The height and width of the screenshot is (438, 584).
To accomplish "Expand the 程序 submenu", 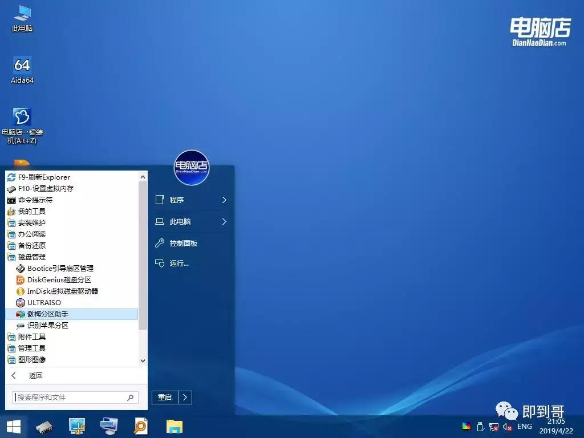I will click(x=224, y=200).
